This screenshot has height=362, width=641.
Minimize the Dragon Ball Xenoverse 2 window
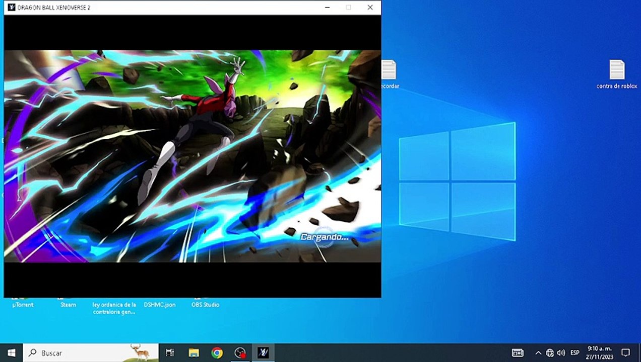[x=328, y=8]
